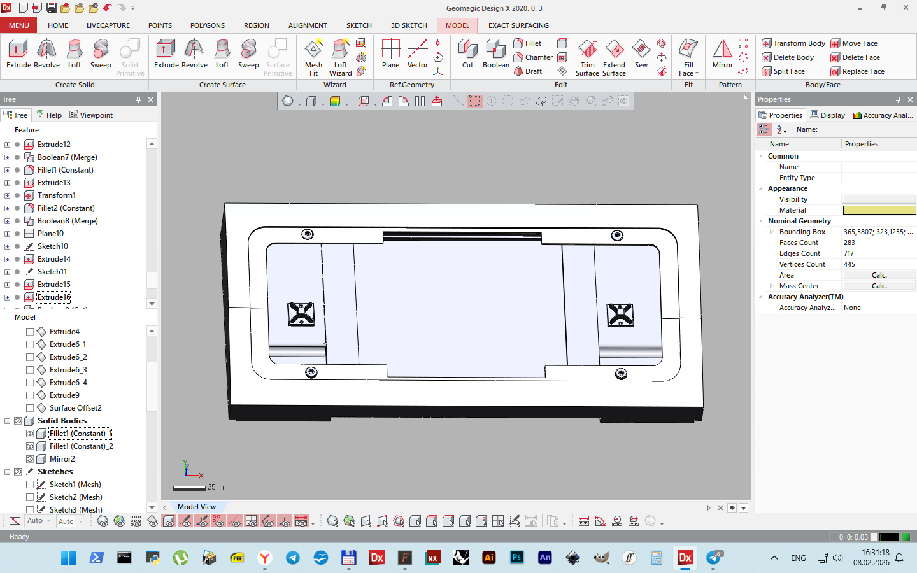Select the Mirror pattern tool

(723, 53)
